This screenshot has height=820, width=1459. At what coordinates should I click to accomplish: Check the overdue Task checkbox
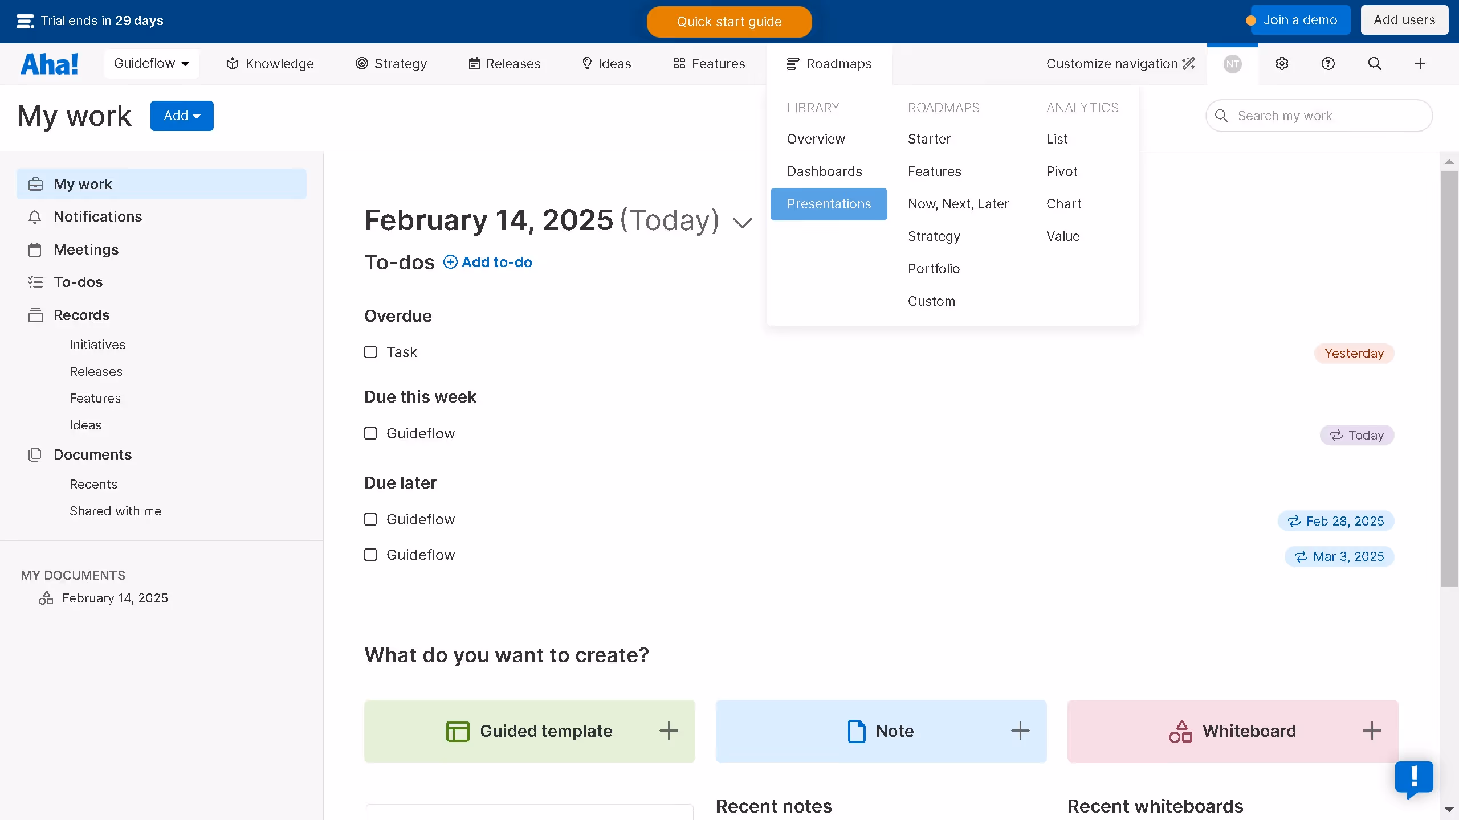click(370, 352)
